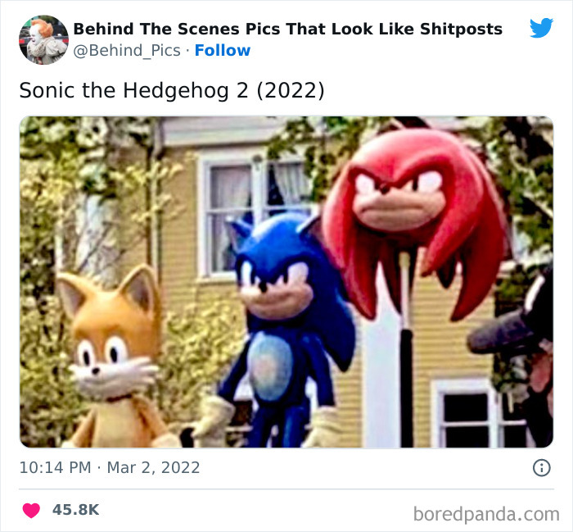The height and width of the screenshot is (532, 573).
Task: Open the @Behind_Pics handle link
Action: click(x=127, y=51)
